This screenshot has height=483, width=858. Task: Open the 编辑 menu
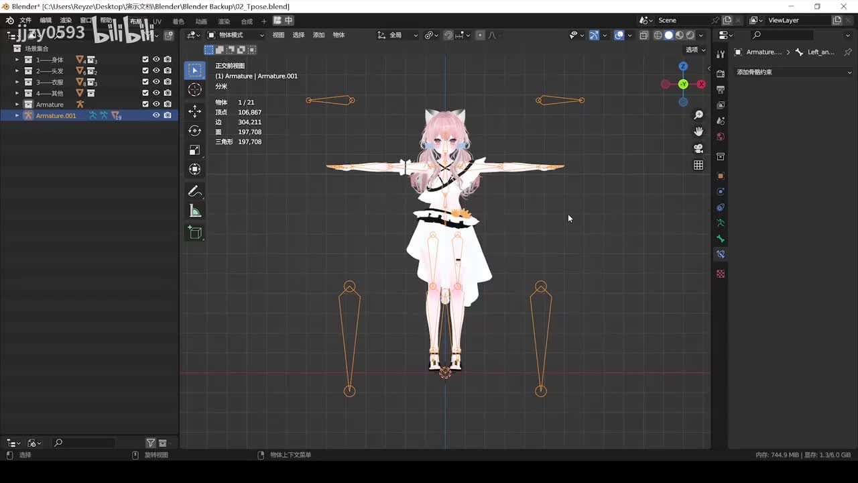tap(46, 21)
